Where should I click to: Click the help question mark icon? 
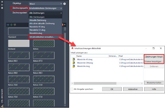coord(64,4)
